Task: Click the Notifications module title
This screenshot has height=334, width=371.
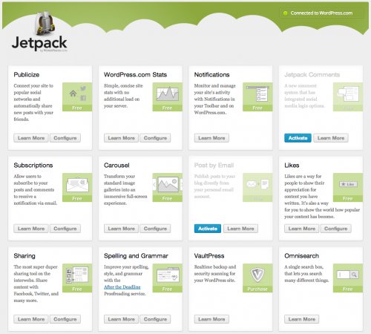Action: [x=211, y=75]
